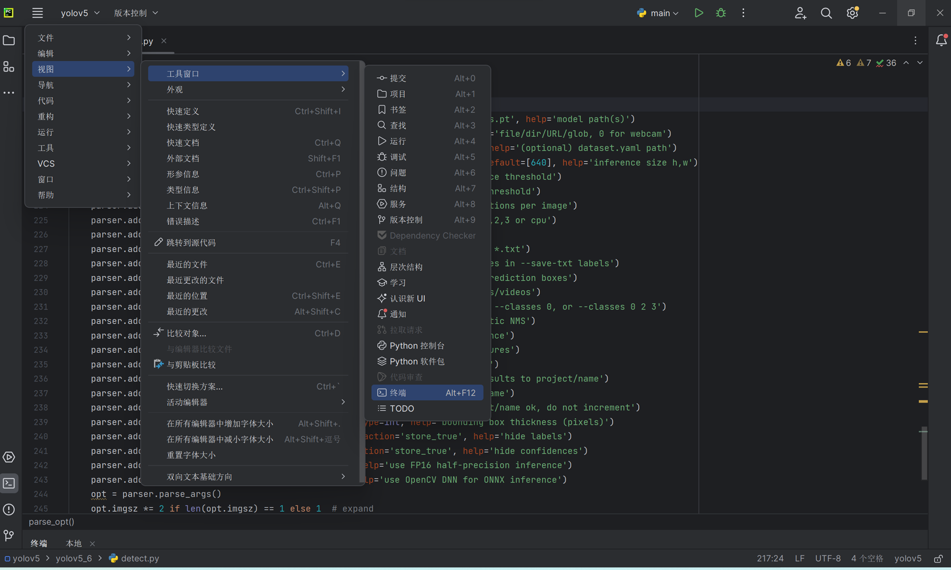Select 终端 from the tool window menu
Viewport: 951px width, 570px height.
click(x=426, y=392)
